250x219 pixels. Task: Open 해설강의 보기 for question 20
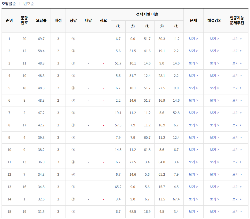(215, 39)
